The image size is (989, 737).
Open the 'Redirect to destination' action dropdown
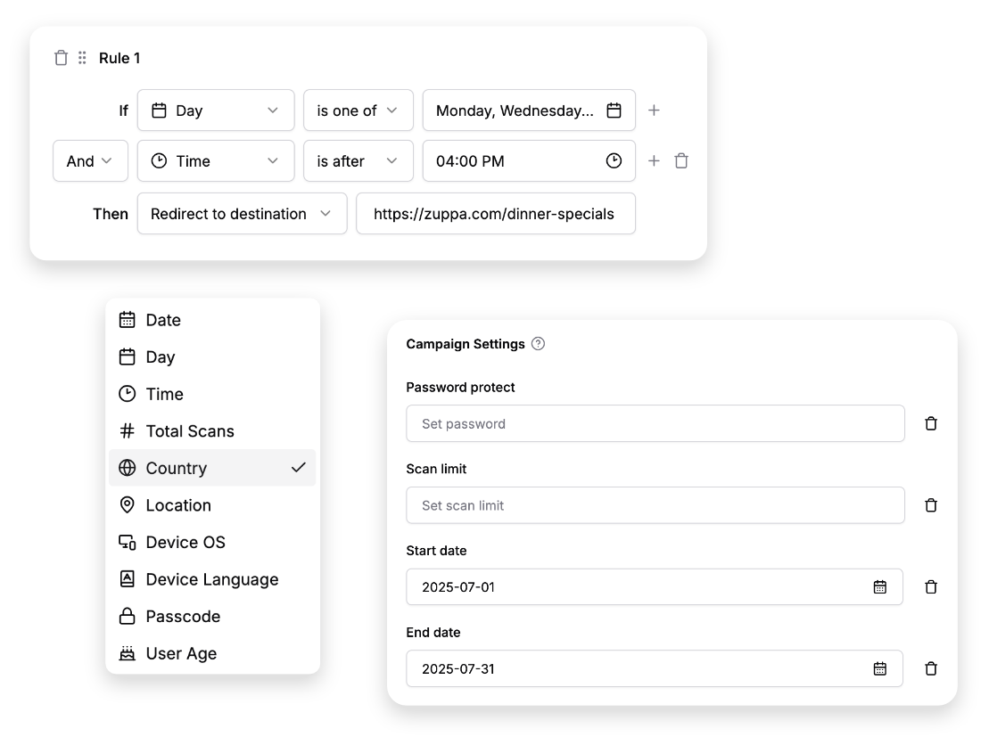pyautogui.click(x=242, y=214)
